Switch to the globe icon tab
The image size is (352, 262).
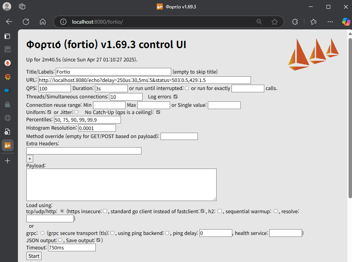coord(8,118)
